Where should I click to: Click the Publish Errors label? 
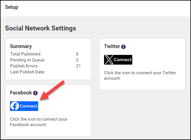(24, 66)
